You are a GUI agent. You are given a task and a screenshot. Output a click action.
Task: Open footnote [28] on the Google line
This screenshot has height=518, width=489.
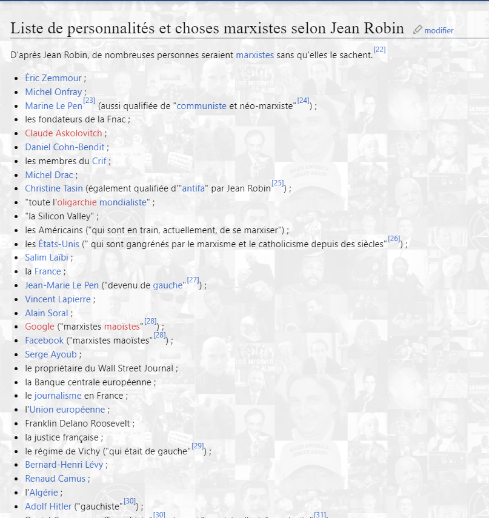[150, 321]
